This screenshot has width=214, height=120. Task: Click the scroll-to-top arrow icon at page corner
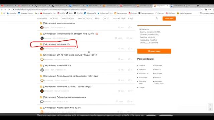point(210,105)
